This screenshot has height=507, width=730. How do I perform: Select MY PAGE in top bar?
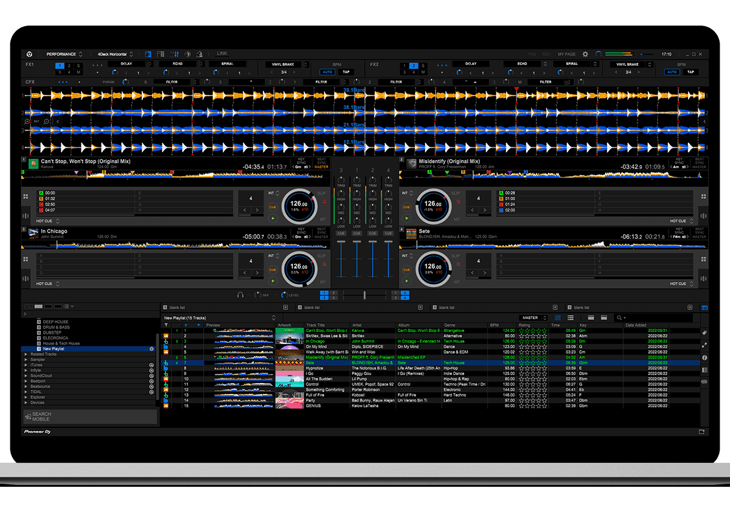tap(566, 54)
